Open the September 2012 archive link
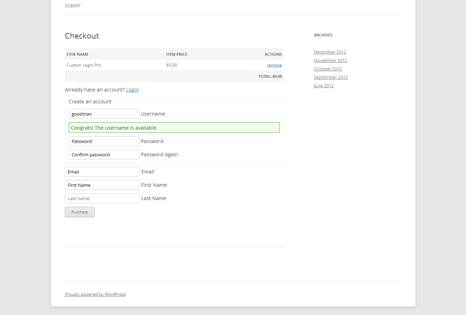The width and height of the screenshot is (466, 315). coord(331,77)
